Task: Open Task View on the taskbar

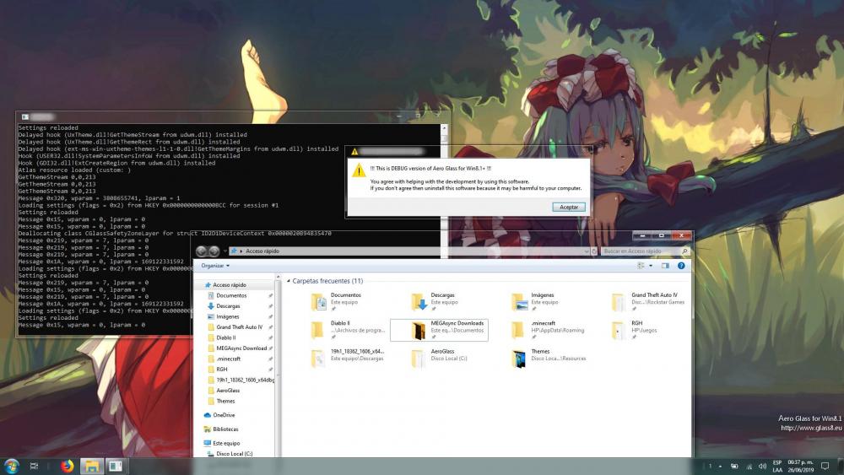Action: 34,466
